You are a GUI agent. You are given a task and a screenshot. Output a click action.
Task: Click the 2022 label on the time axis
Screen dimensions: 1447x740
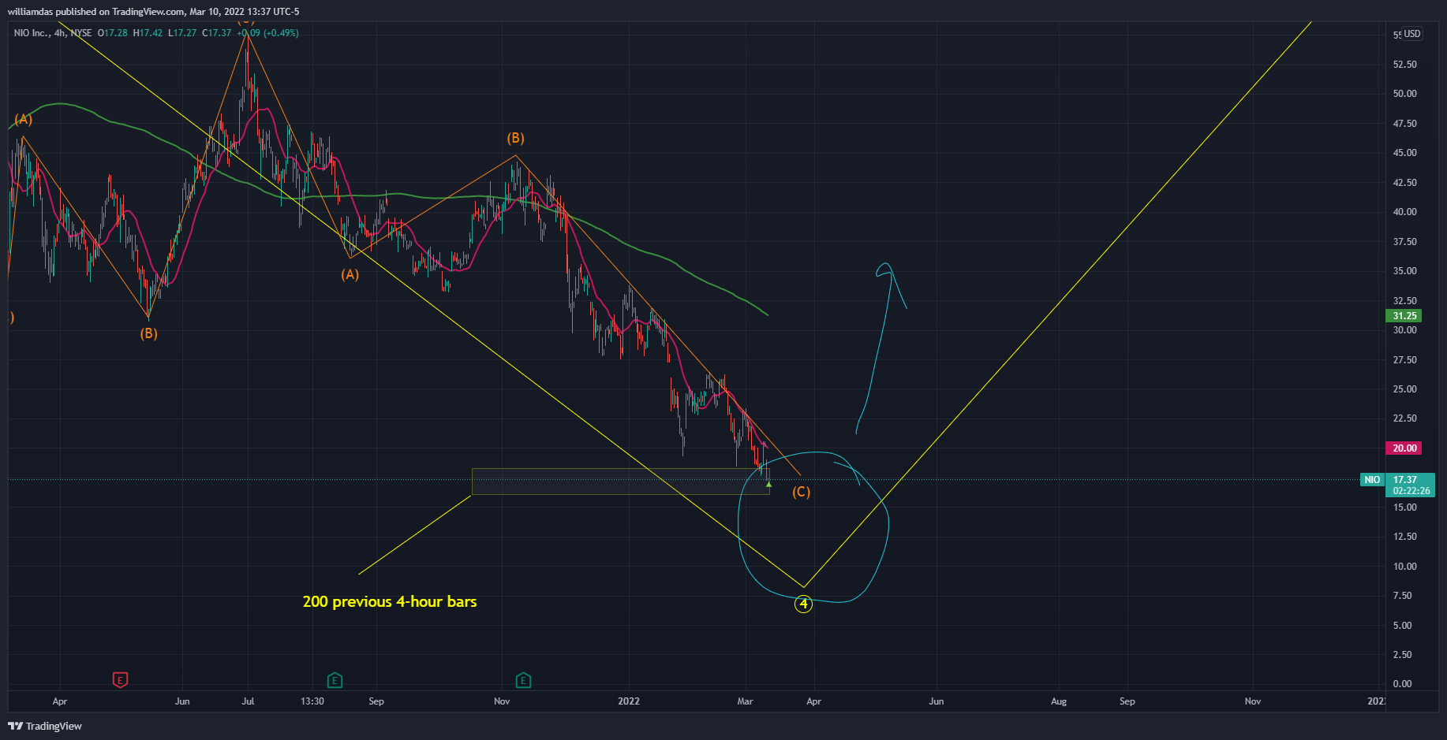[629, 701]
